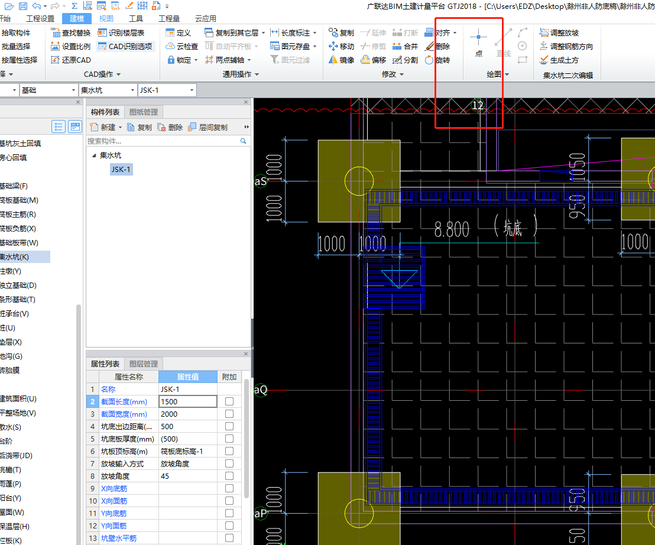The image size is (655, 545).
Task: Click the Open file icon in quick access bar
Action: [x=9, y=6]
